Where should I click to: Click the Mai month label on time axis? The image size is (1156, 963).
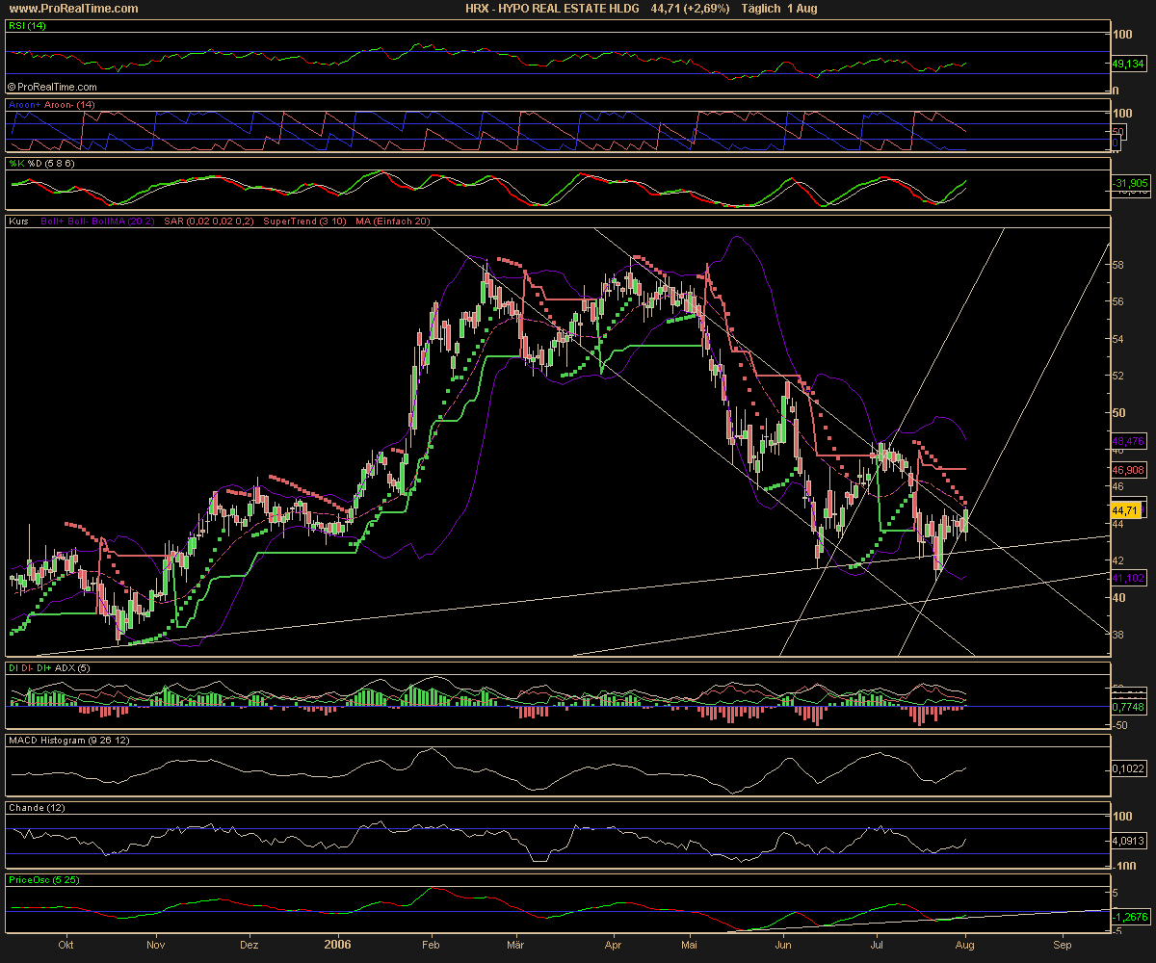click(688, 946)
